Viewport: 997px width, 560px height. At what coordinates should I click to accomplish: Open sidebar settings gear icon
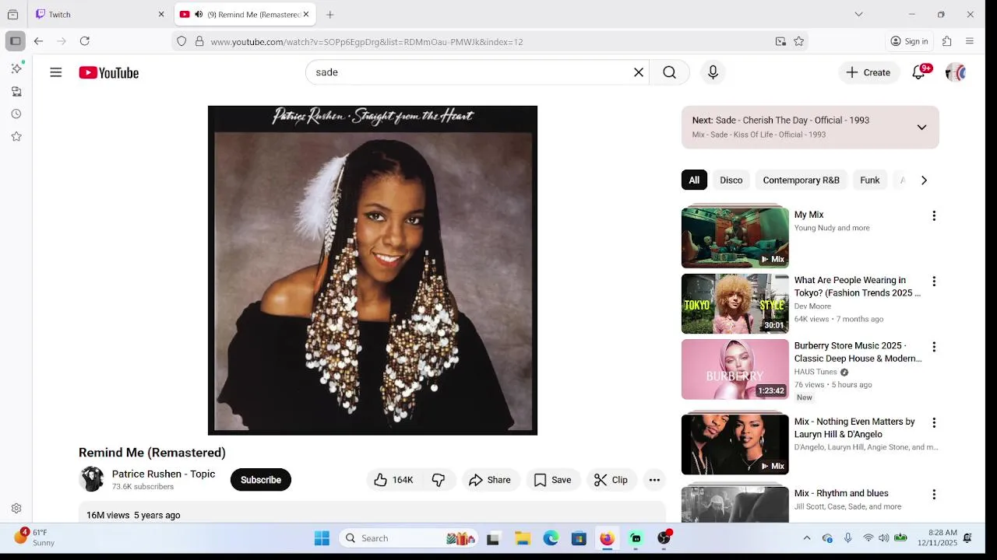(x=16, y=509)
